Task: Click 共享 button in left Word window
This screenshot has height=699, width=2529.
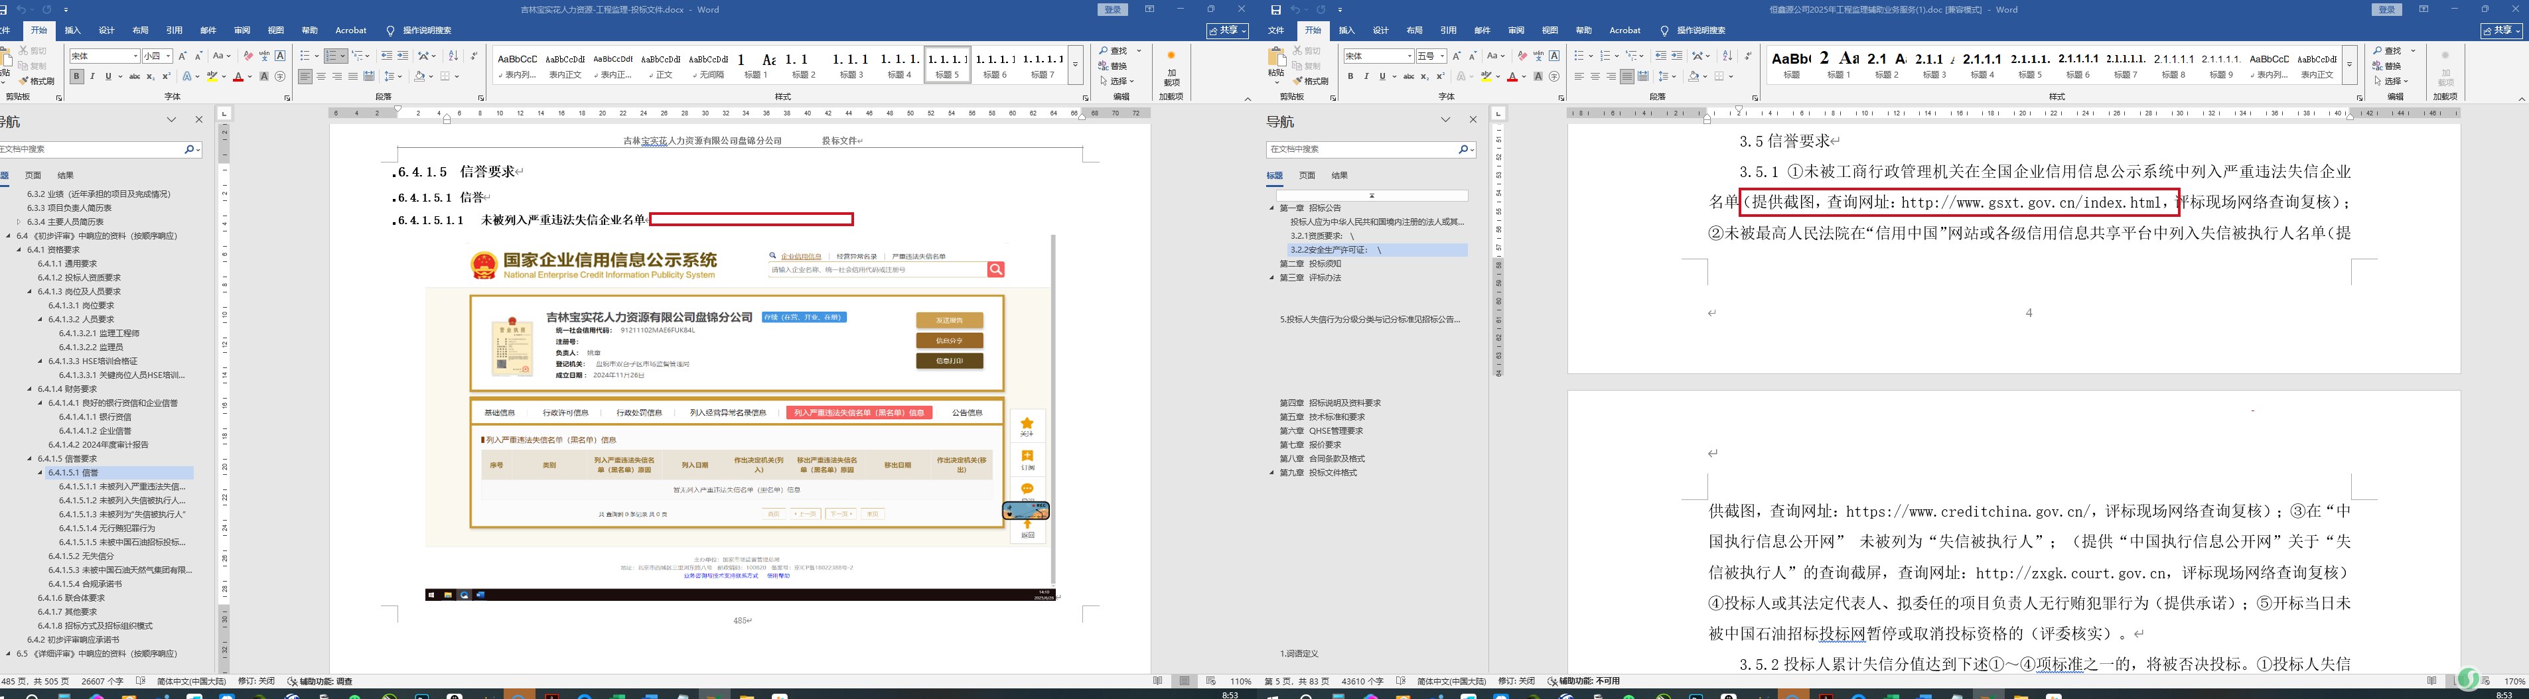Action: point(1227,31)
